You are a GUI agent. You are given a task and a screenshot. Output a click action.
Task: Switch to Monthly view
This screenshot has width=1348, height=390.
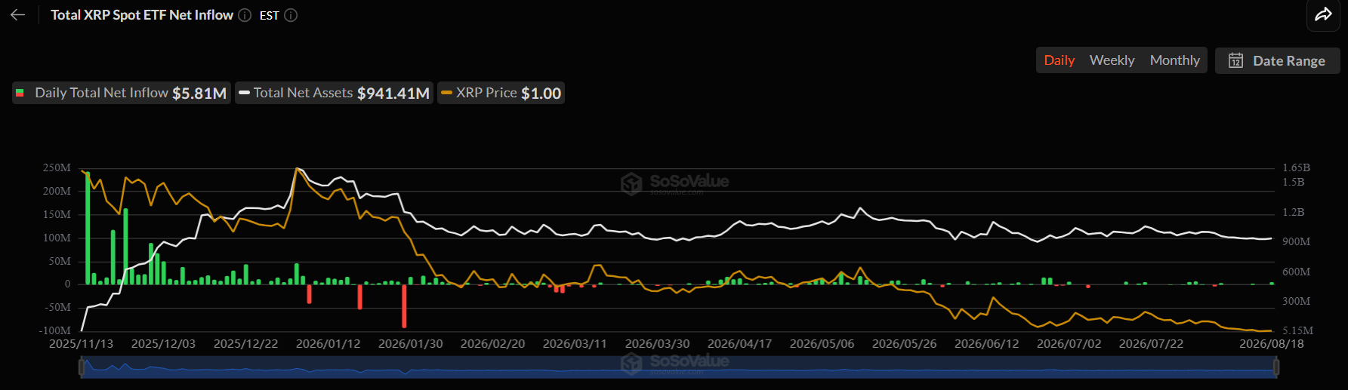1174,60
